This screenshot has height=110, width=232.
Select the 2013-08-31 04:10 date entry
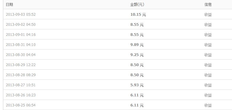click(21, 44)
